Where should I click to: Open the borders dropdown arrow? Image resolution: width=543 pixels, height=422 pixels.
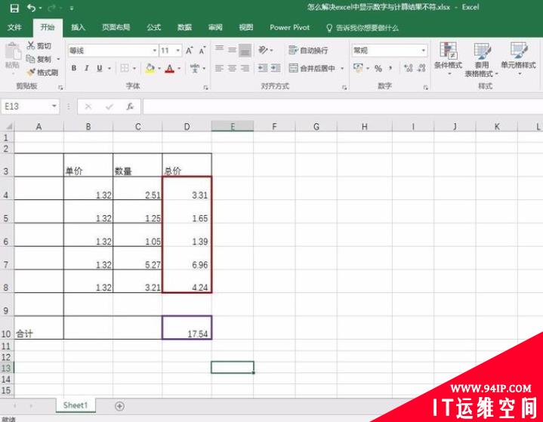coord(134,68)
